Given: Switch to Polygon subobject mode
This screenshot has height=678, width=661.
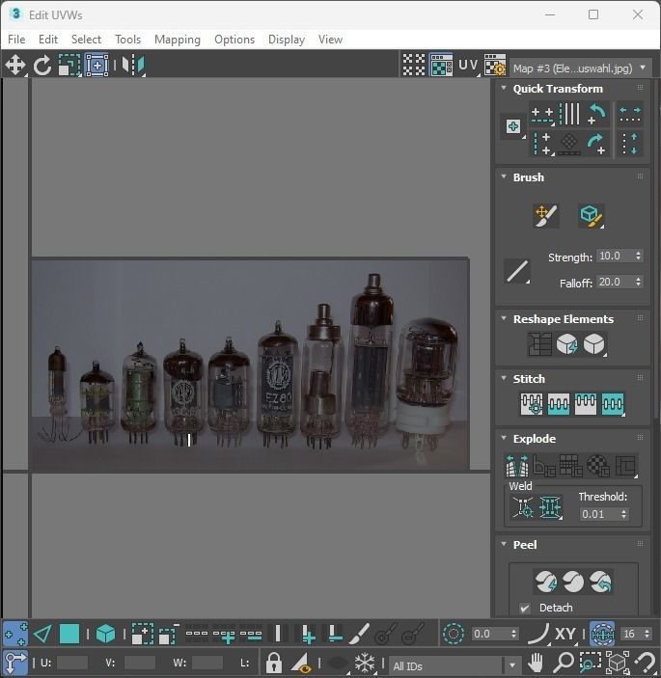Looking at the screenshot, I should (69, 635).
